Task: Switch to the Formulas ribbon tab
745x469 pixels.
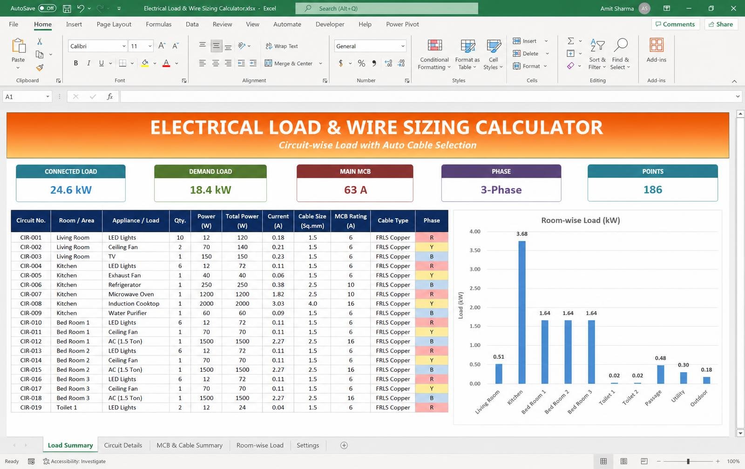Action: click(159, 24)
